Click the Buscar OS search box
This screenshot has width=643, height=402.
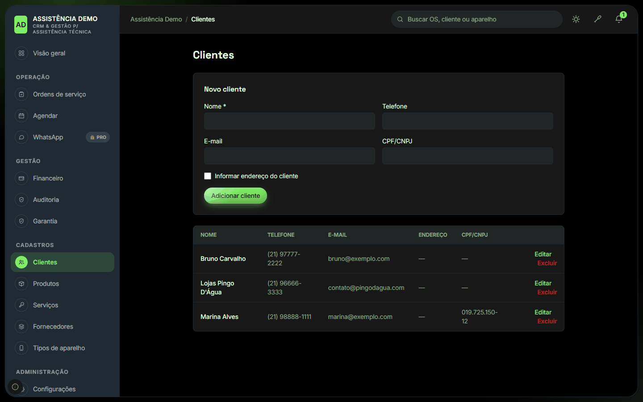point(476,19)
